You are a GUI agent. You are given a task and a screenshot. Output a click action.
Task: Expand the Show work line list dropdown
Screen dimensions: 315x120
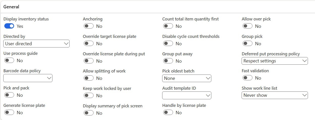275,95
